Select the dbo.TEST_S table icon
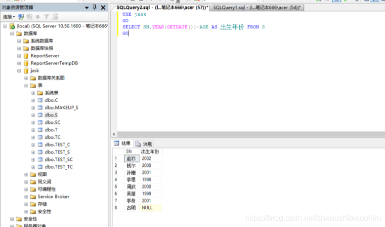385x227 pixels. [x=40, y=152]
